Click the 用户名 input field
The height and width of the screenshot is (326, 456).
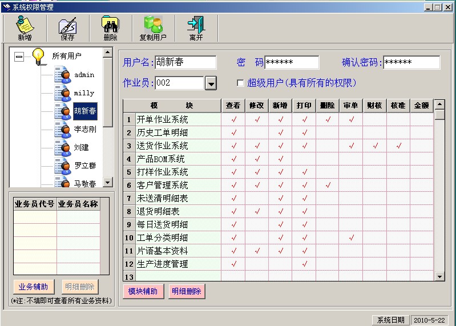coord(185,63)
